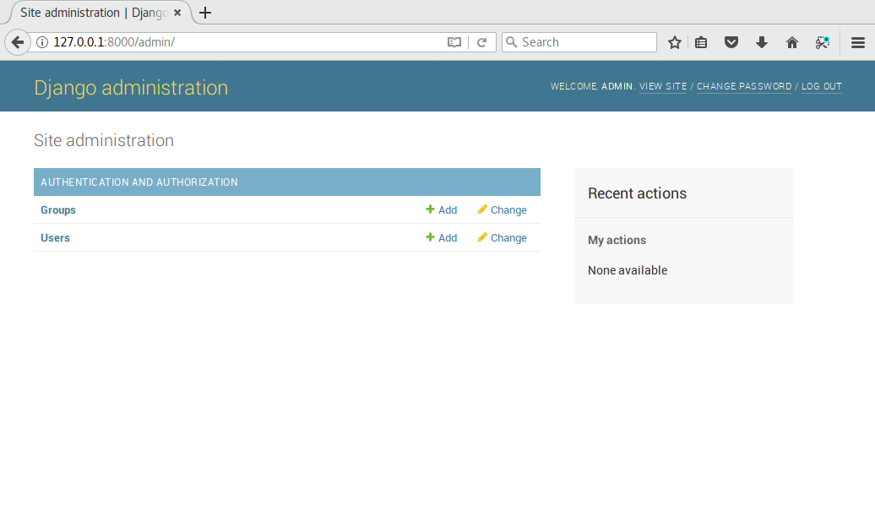The height and width of the screenshot is (511, 875).
Task: Click the screenshot scissors toolbar icon
Action: (823, 42)
